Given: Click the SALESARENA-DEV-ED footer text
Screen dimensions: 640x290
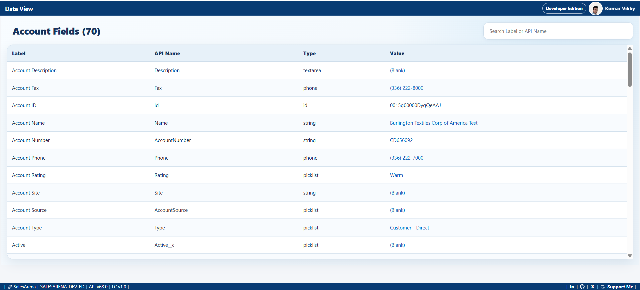Looking at the screenshot, I should point(62,287).
